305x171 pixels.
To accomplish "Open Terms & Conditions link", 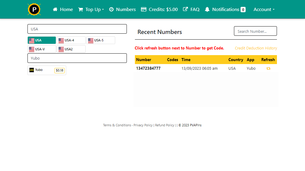I will pyautogui.click(x=117, y=125).
